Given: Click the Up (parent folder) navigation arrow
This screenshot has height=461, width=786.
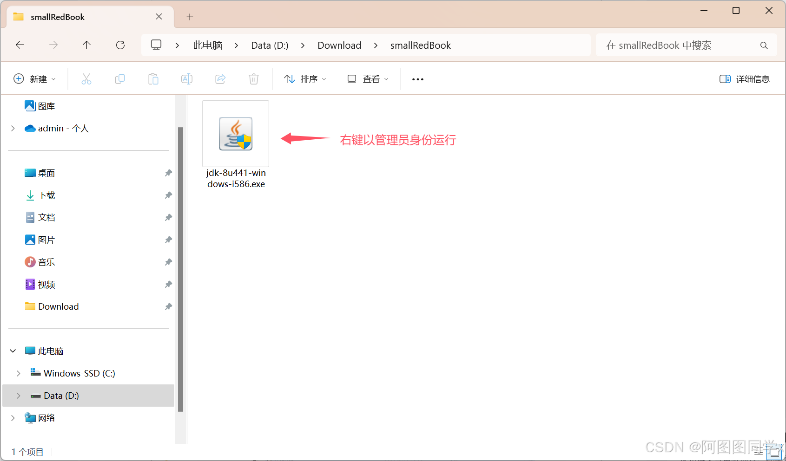Looking at the screenshot, I should 87,45.
